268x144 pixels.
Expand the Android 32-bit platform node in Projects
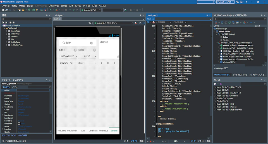(x=219, y=45)
